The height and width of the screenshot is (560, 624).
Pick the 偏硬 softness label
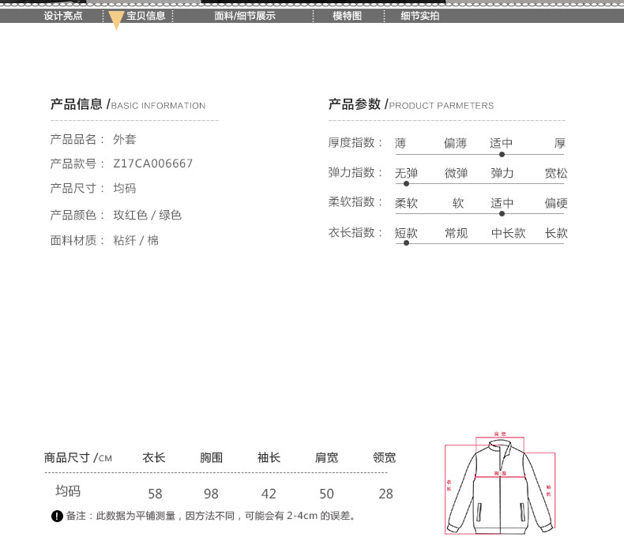[555, 203]
